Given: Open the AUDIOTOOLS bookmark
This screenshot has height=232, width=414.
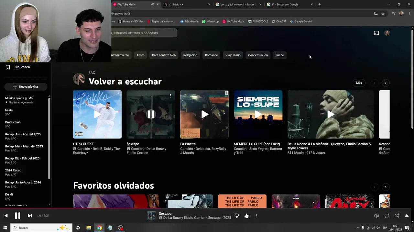Looking at the screenshot, I should [258, 22].
